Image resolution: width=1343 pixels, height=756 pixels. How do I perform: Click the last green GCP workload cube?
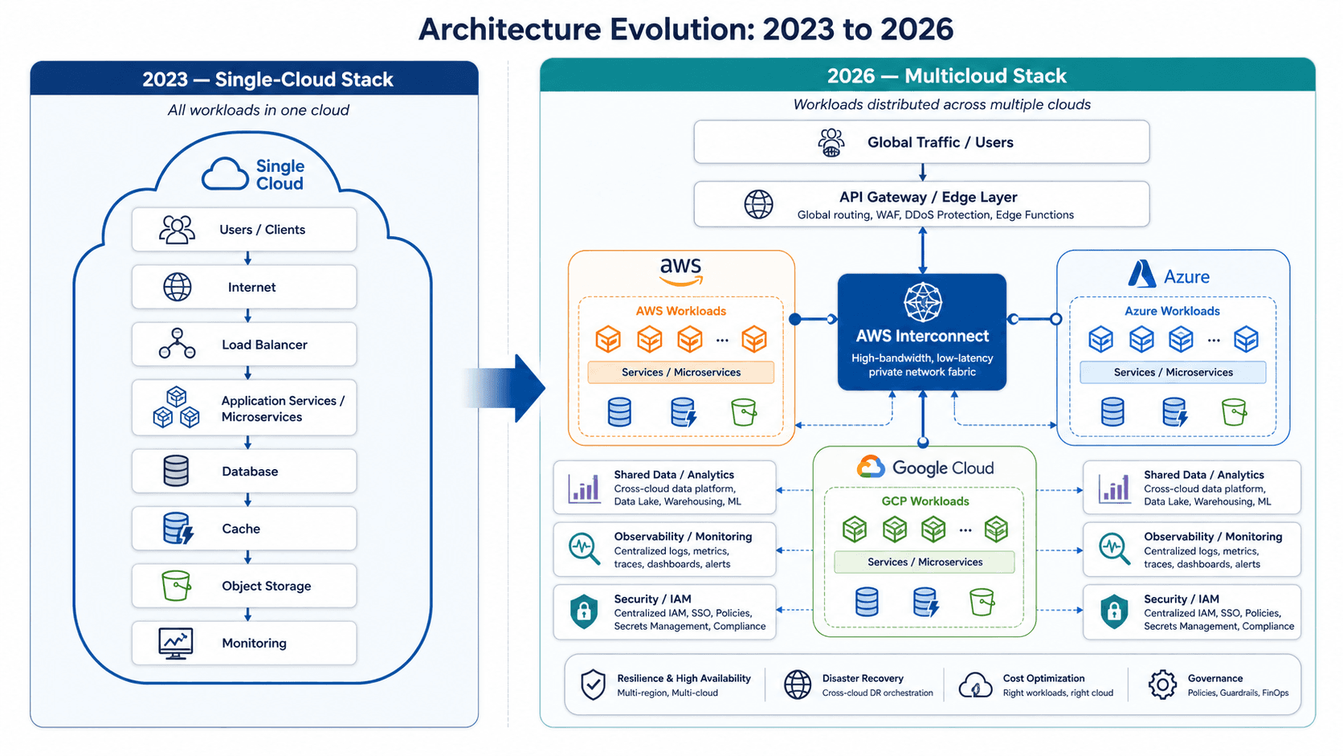point(996,529)
